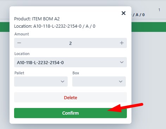Click the Location header line ending in / A / 0
The height and width of the screenshot is (129, 166).
pyautogui.click(x=55, y=26)
